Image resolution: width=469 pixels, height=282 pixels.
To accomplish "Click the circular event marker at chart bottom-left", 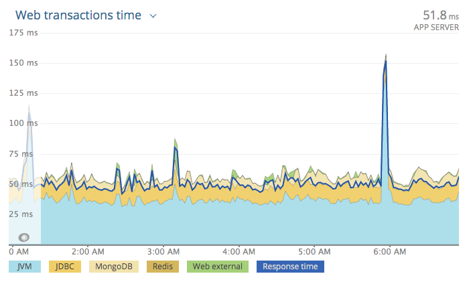I will pyautogui.click(x=24, y=237).
